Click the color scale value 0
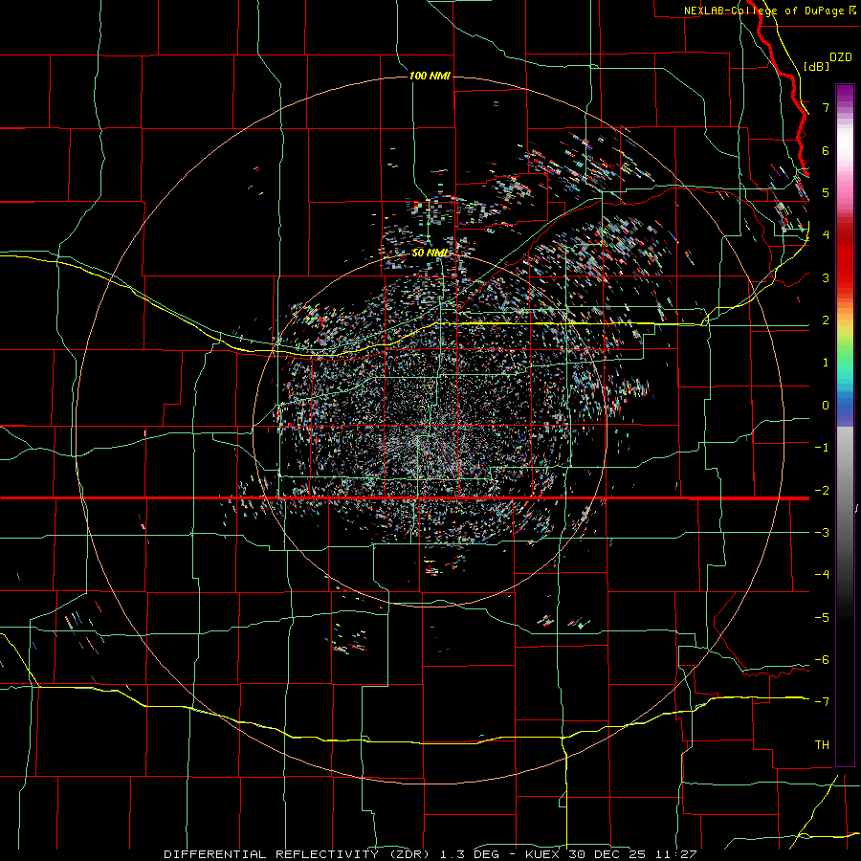Image resolution: width=861 pixels, height=861 pixels. (x=826, y=406)
